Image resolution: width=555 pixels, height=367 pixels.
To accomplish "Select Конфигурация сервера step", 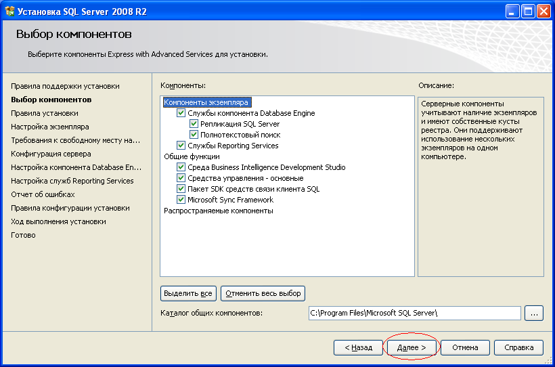I will pyautogui.click(x=51, y=154).
